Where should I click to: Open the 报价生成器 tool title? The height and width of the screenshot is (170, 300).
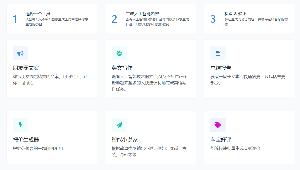click(x=26, y=140)
